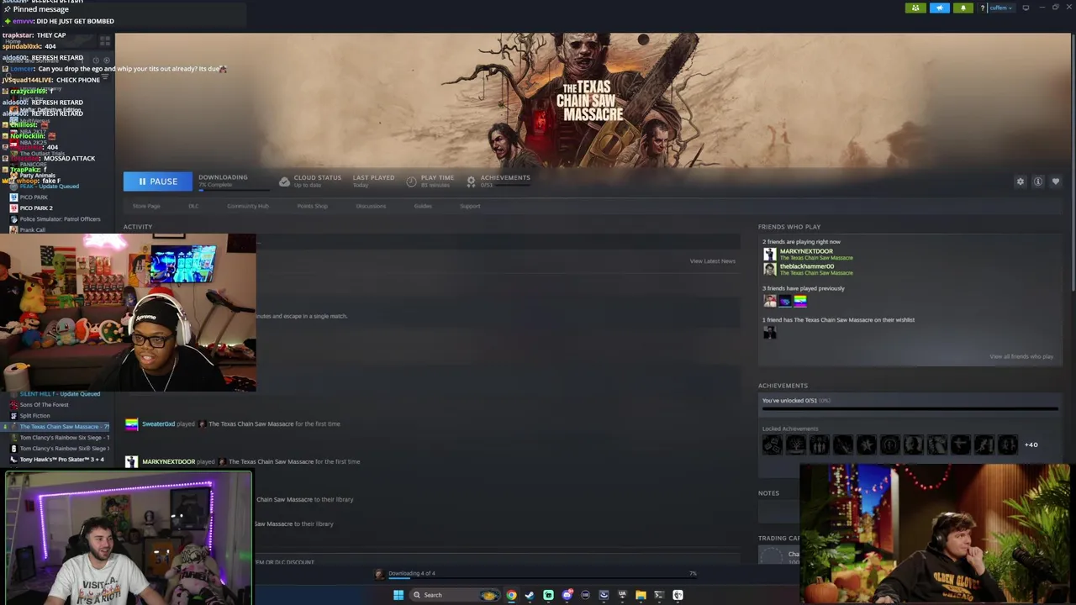Image resolution: width=1076 pixels, height=605 pixels.
Task: Click the Notes section header
Action: pyautogui.click(x=768, y=493)
